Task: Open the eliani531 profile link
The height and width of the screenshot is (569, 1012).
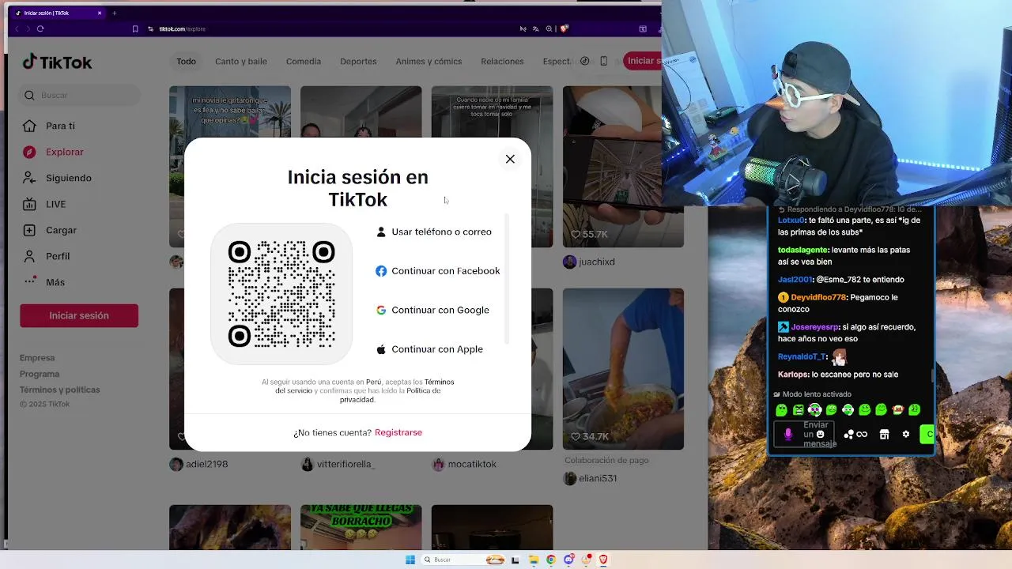Action: point(599,478)
